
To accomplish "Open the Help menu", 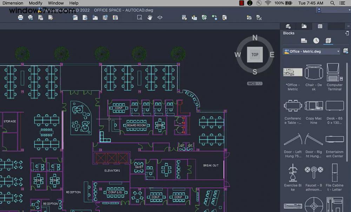I will pyautogui.click(x=74, y=3).
